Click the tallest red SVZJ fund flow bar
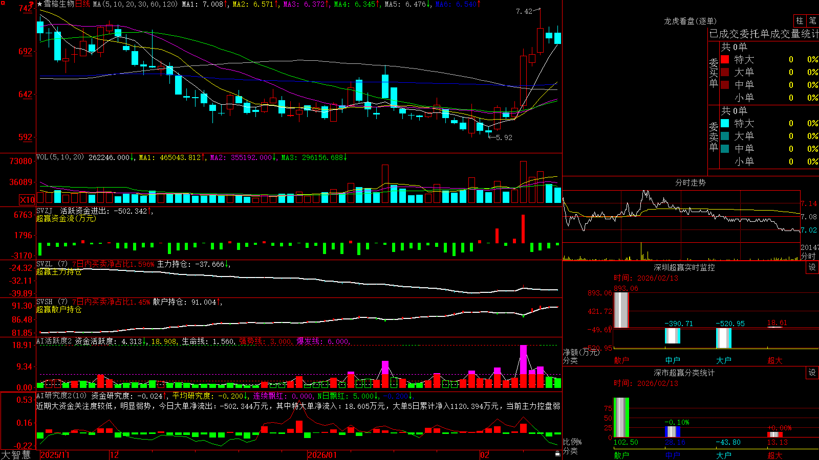Image resolution: width=819 pixels, height=460 pixels. (523, 228)
